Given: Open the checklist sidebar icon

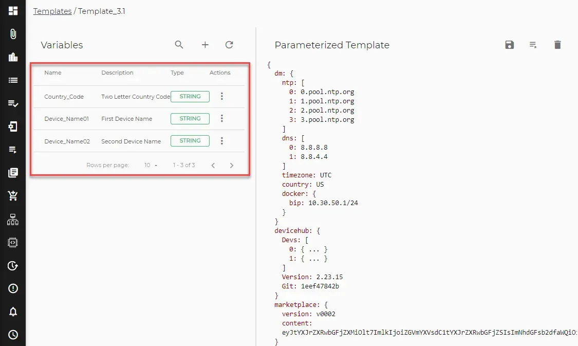Looking at the screenshot, I should [13, 103].
